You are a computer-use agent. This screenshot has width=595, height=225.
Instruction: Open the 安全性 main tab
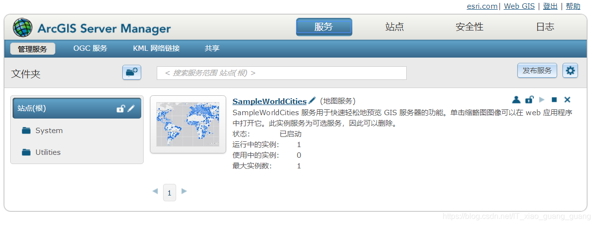[x=470, y=27]
